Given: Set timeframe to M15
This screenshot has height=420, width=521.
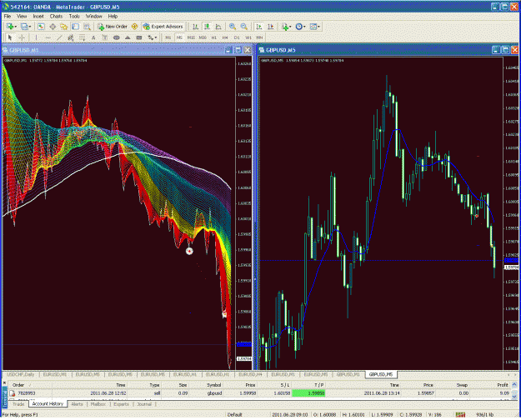Looking at the screenshot, I should (x=191, y=37).
